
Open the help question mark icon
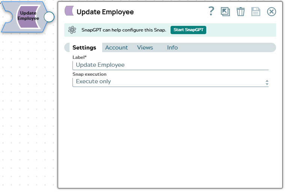(211, 11)
